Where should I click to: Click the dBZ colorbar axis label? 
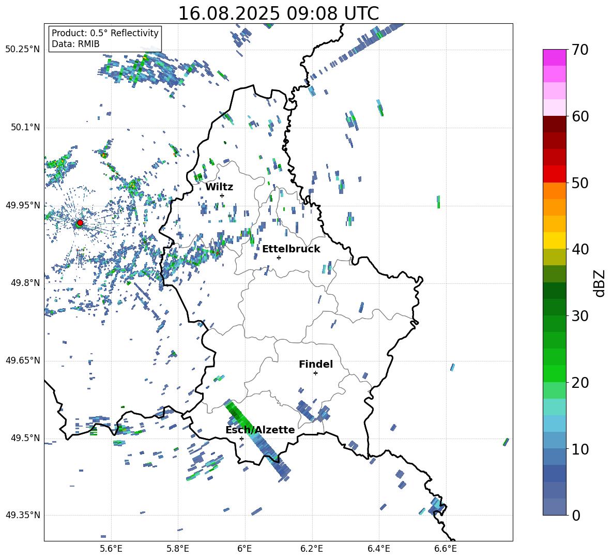pos(599,283)
